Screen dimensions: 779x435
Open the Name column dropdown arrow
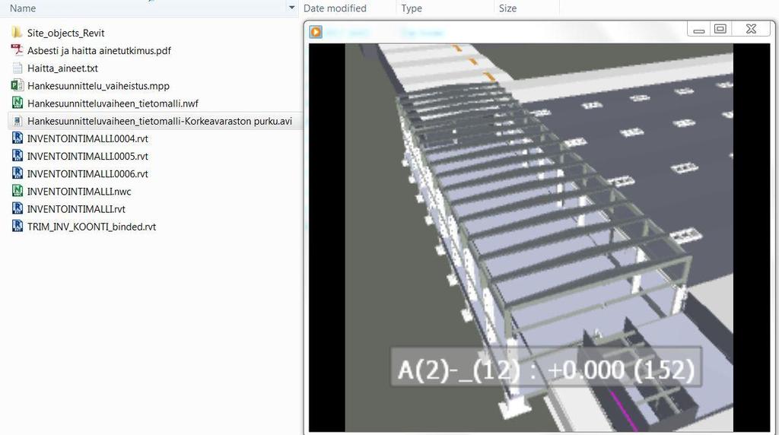click(x=291, y=8)
